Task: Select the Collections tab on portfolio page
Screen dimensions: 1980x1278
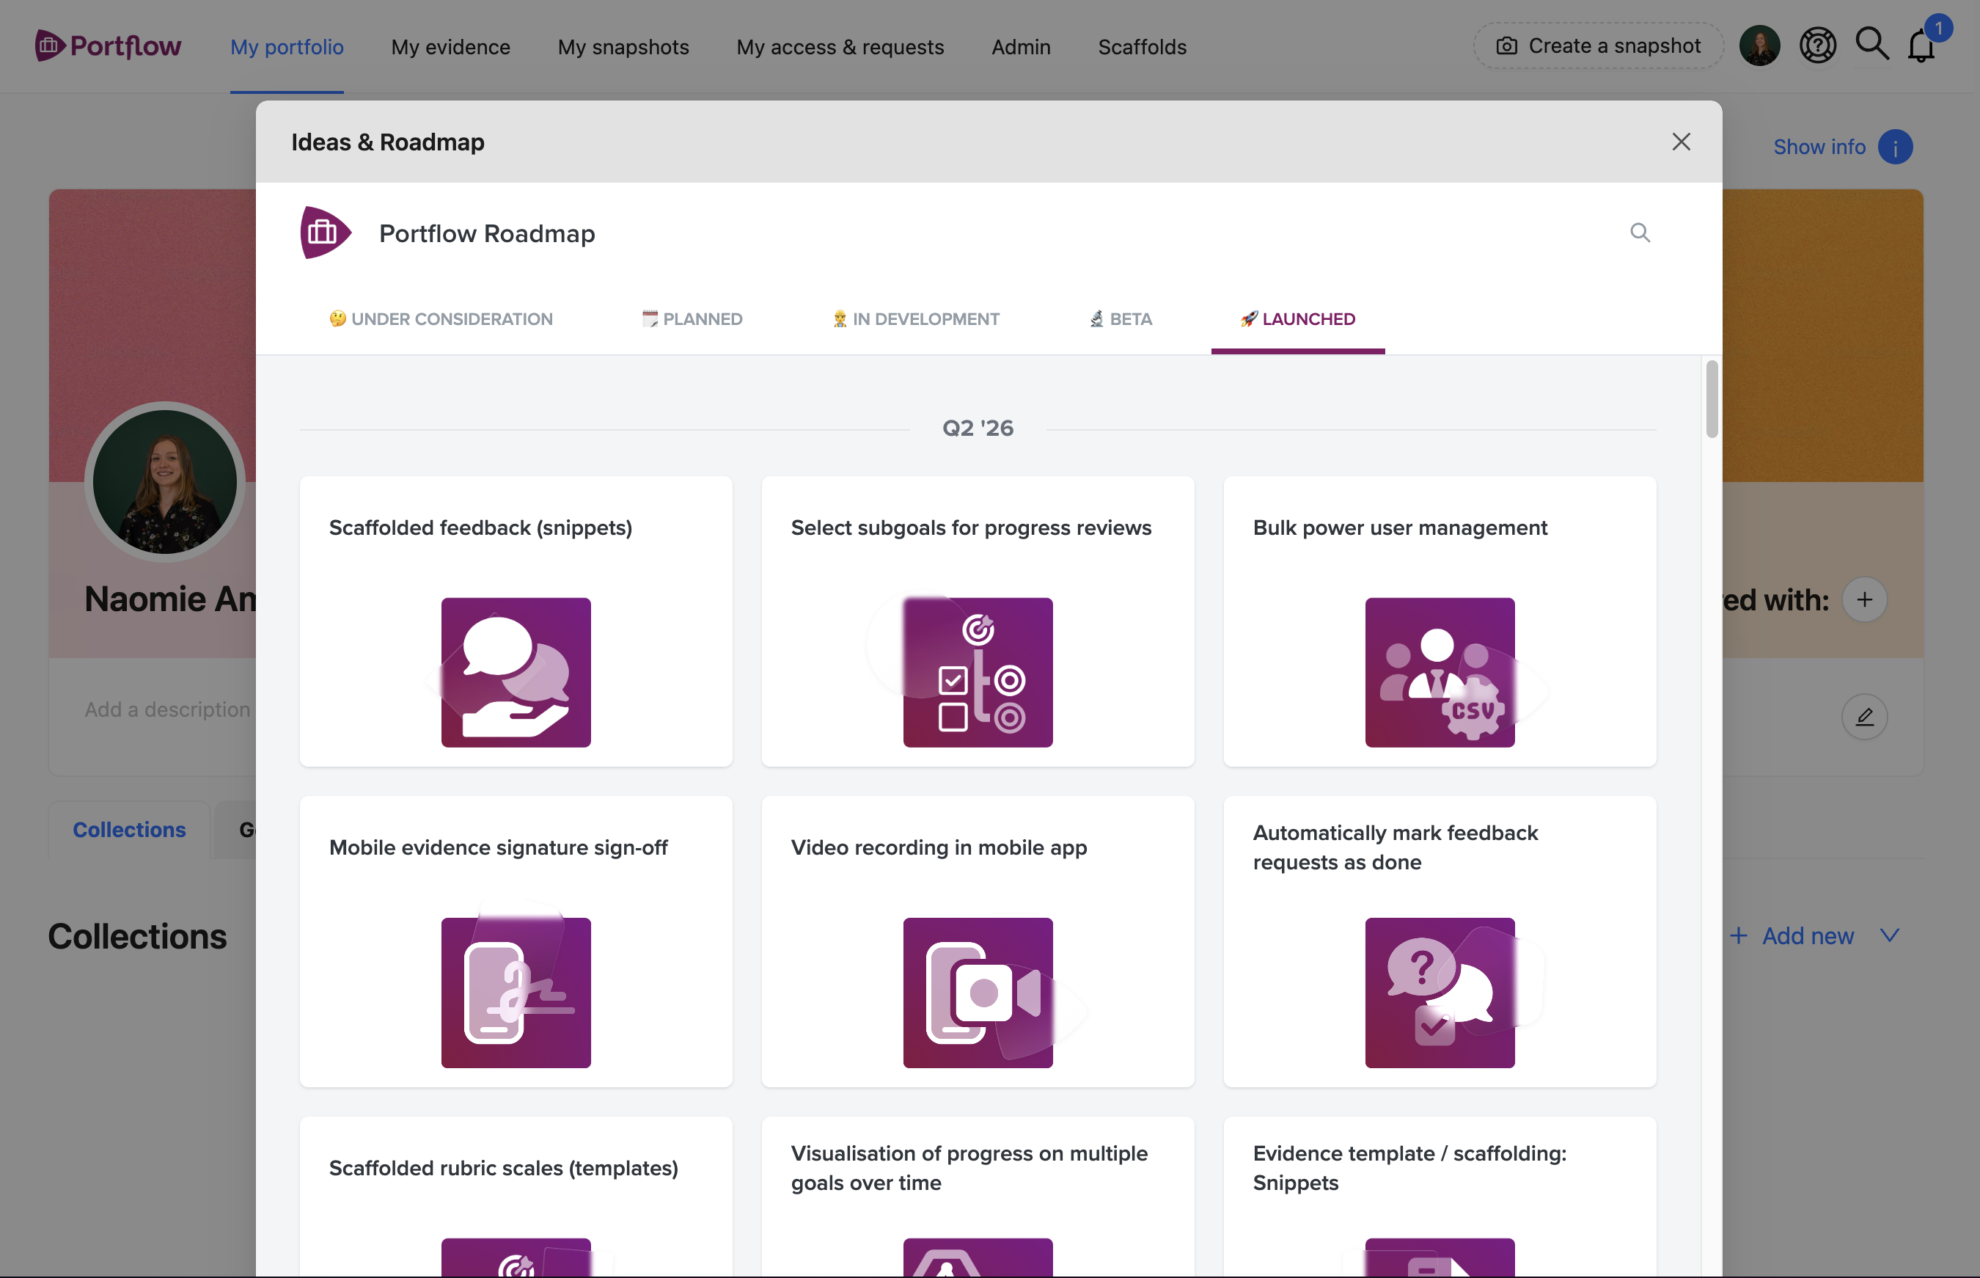Action: [129, 829]
